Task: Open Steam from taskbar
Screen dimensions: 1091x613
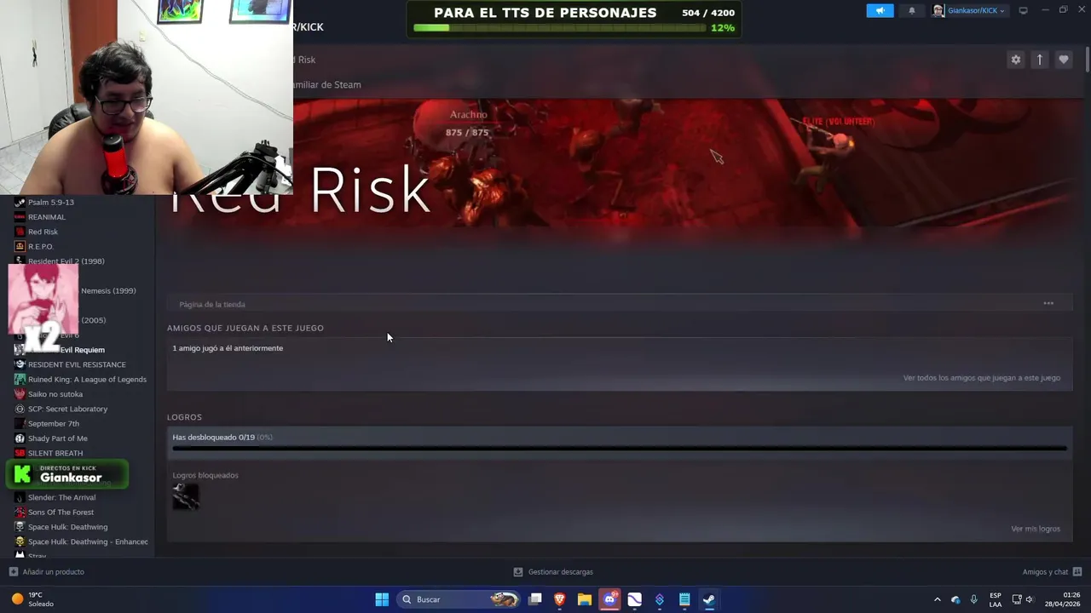Action: click(x=709, y=599)
